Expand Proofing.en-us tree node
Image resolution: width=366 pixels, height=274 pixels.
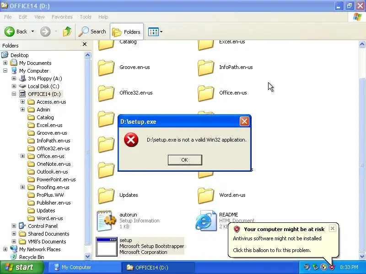coord(22,187)
